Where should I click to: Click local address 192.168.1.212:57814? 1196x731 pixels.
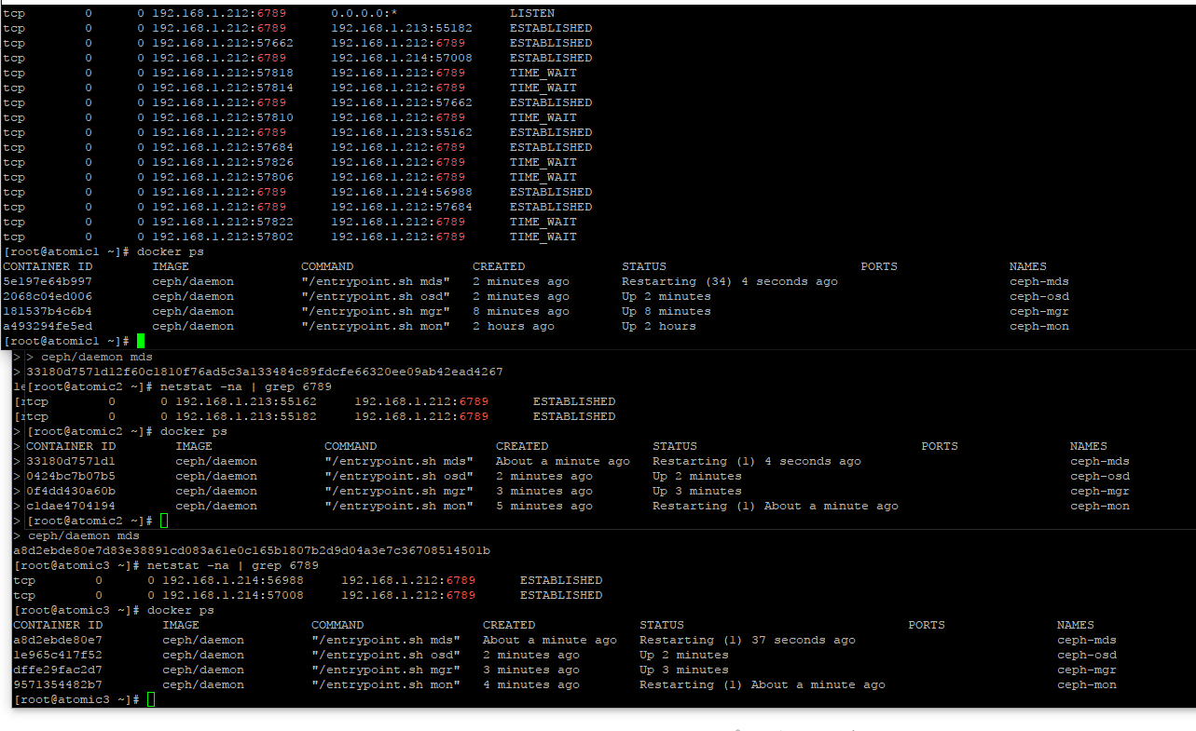223,88
